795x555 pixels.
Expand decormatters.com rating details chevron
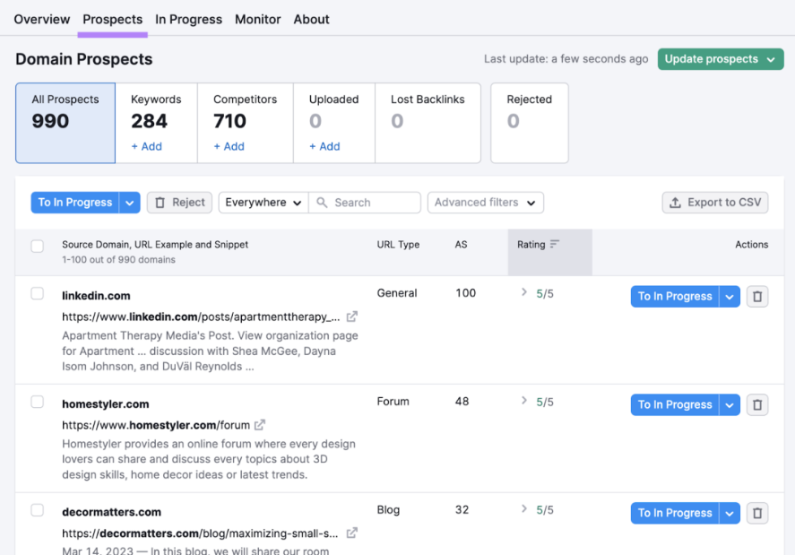pos(524,509)
